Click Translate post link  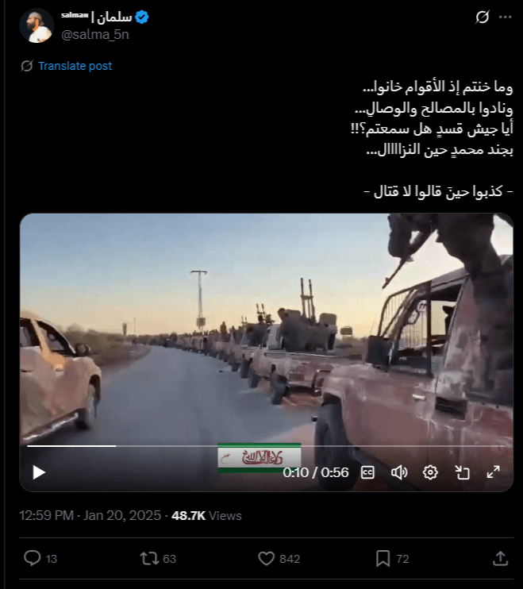click(75, 66)
